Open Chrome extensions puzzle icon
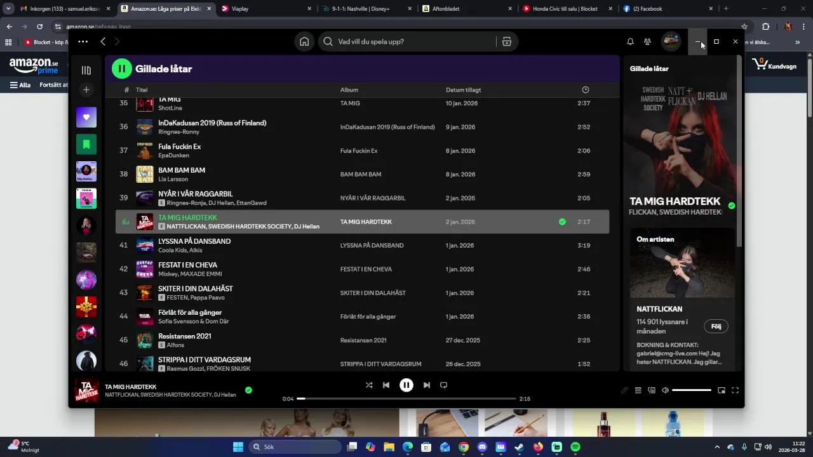 (765, 27)
